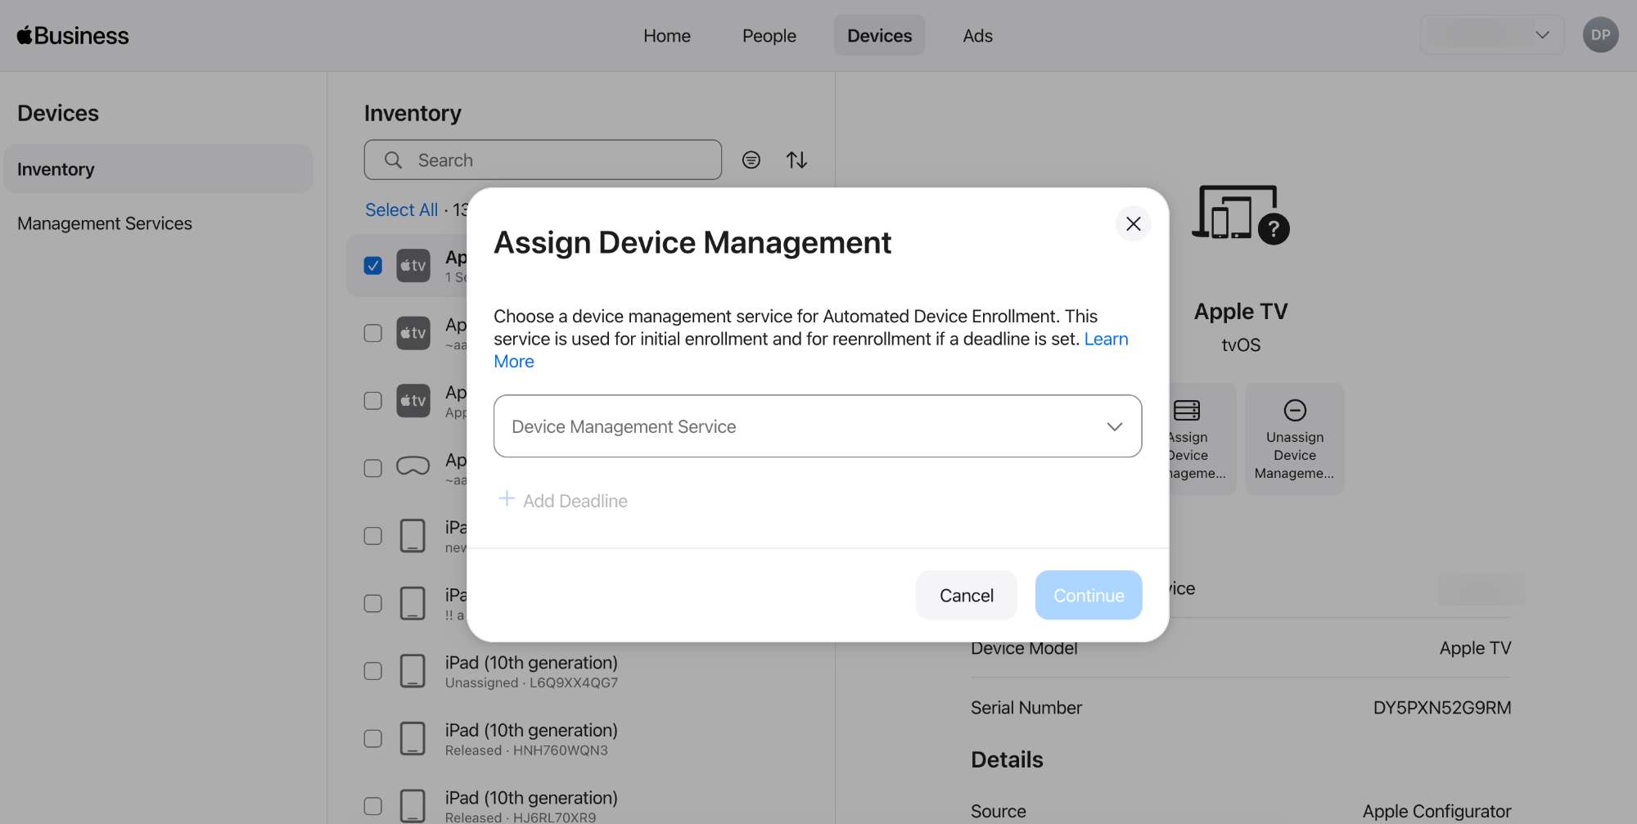
Task: Click the Vision Pro headset icon
Action: point(413,466)
